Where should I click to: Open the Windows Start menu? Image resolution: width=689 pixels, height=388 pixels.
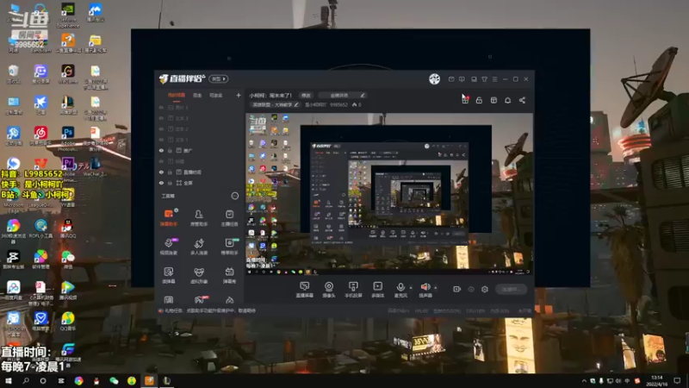[9, 381]
